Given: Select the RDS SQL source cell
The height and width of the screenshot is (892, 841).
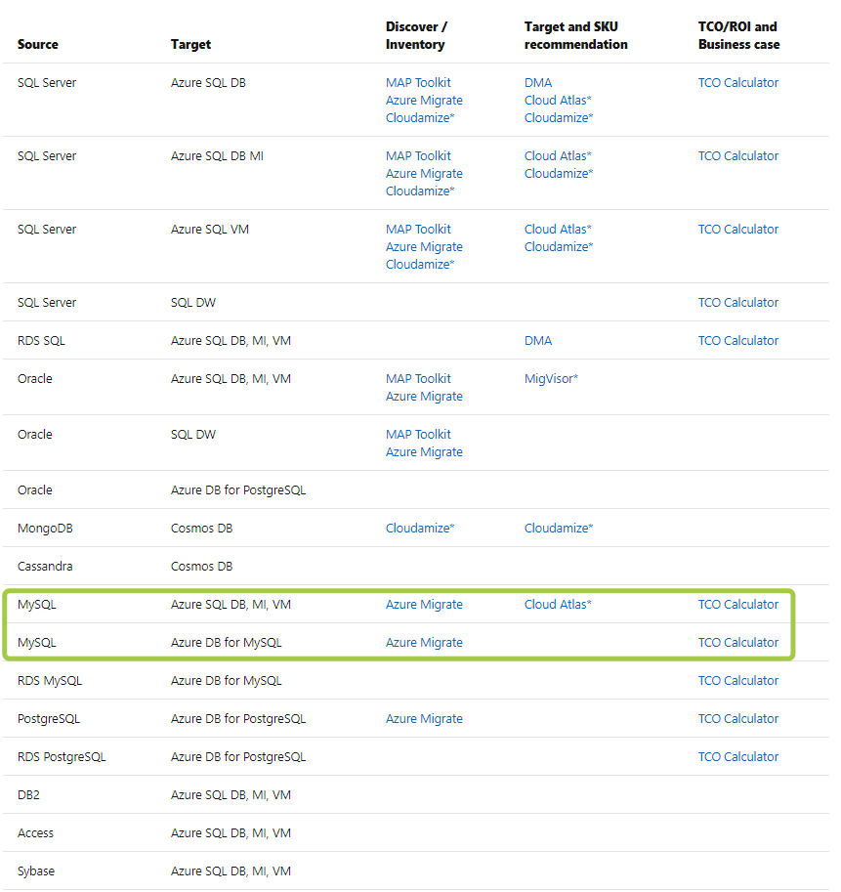Looking at the screenshot, I should (41, 341).
